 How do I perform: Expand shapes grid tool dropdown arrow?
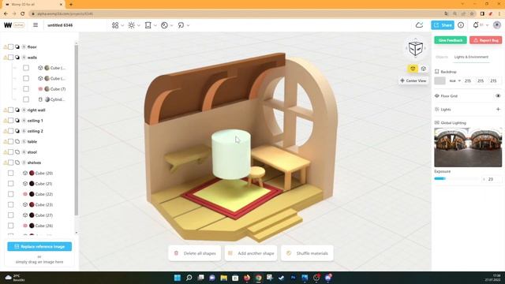(x=122, y=25)
